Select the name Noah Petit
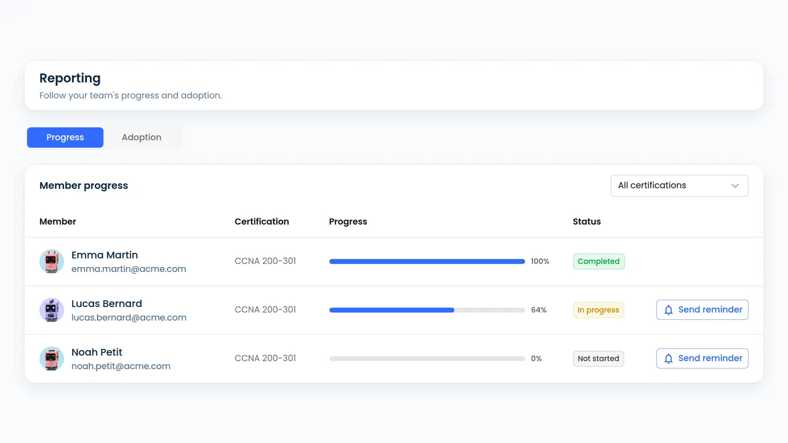The height and width of the screenshot is (443, 788). [x=97, y=352]
